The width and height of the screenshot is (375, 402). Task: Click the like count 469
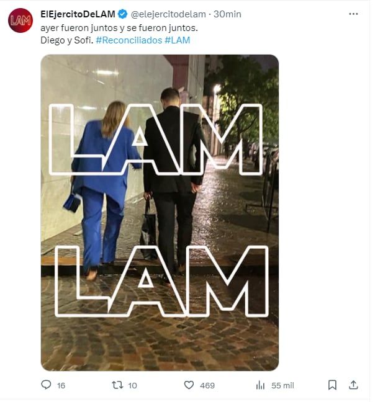[207, 386]
